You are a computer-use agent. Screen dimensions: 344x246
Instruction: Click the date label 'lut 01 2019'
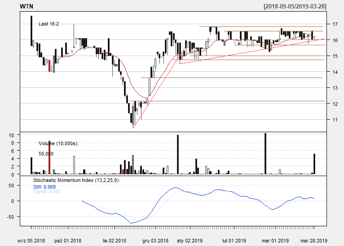pyautogui.click(x=234, y=241)
